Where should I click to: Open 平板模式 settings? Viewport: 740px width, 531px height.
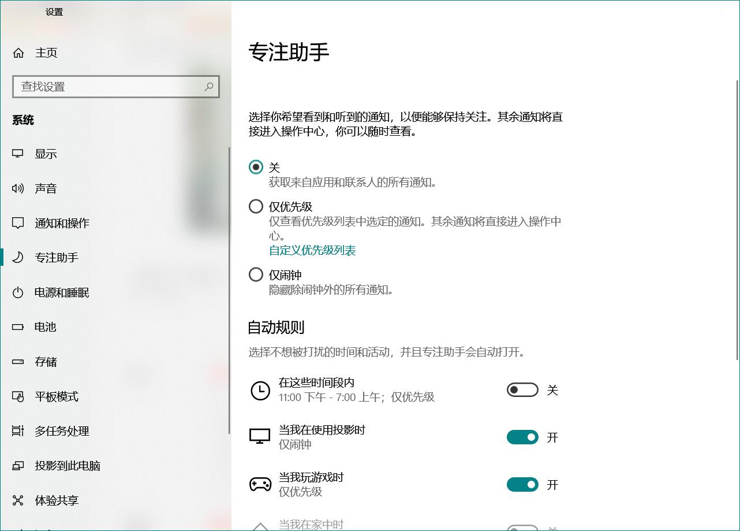point(55,396)
